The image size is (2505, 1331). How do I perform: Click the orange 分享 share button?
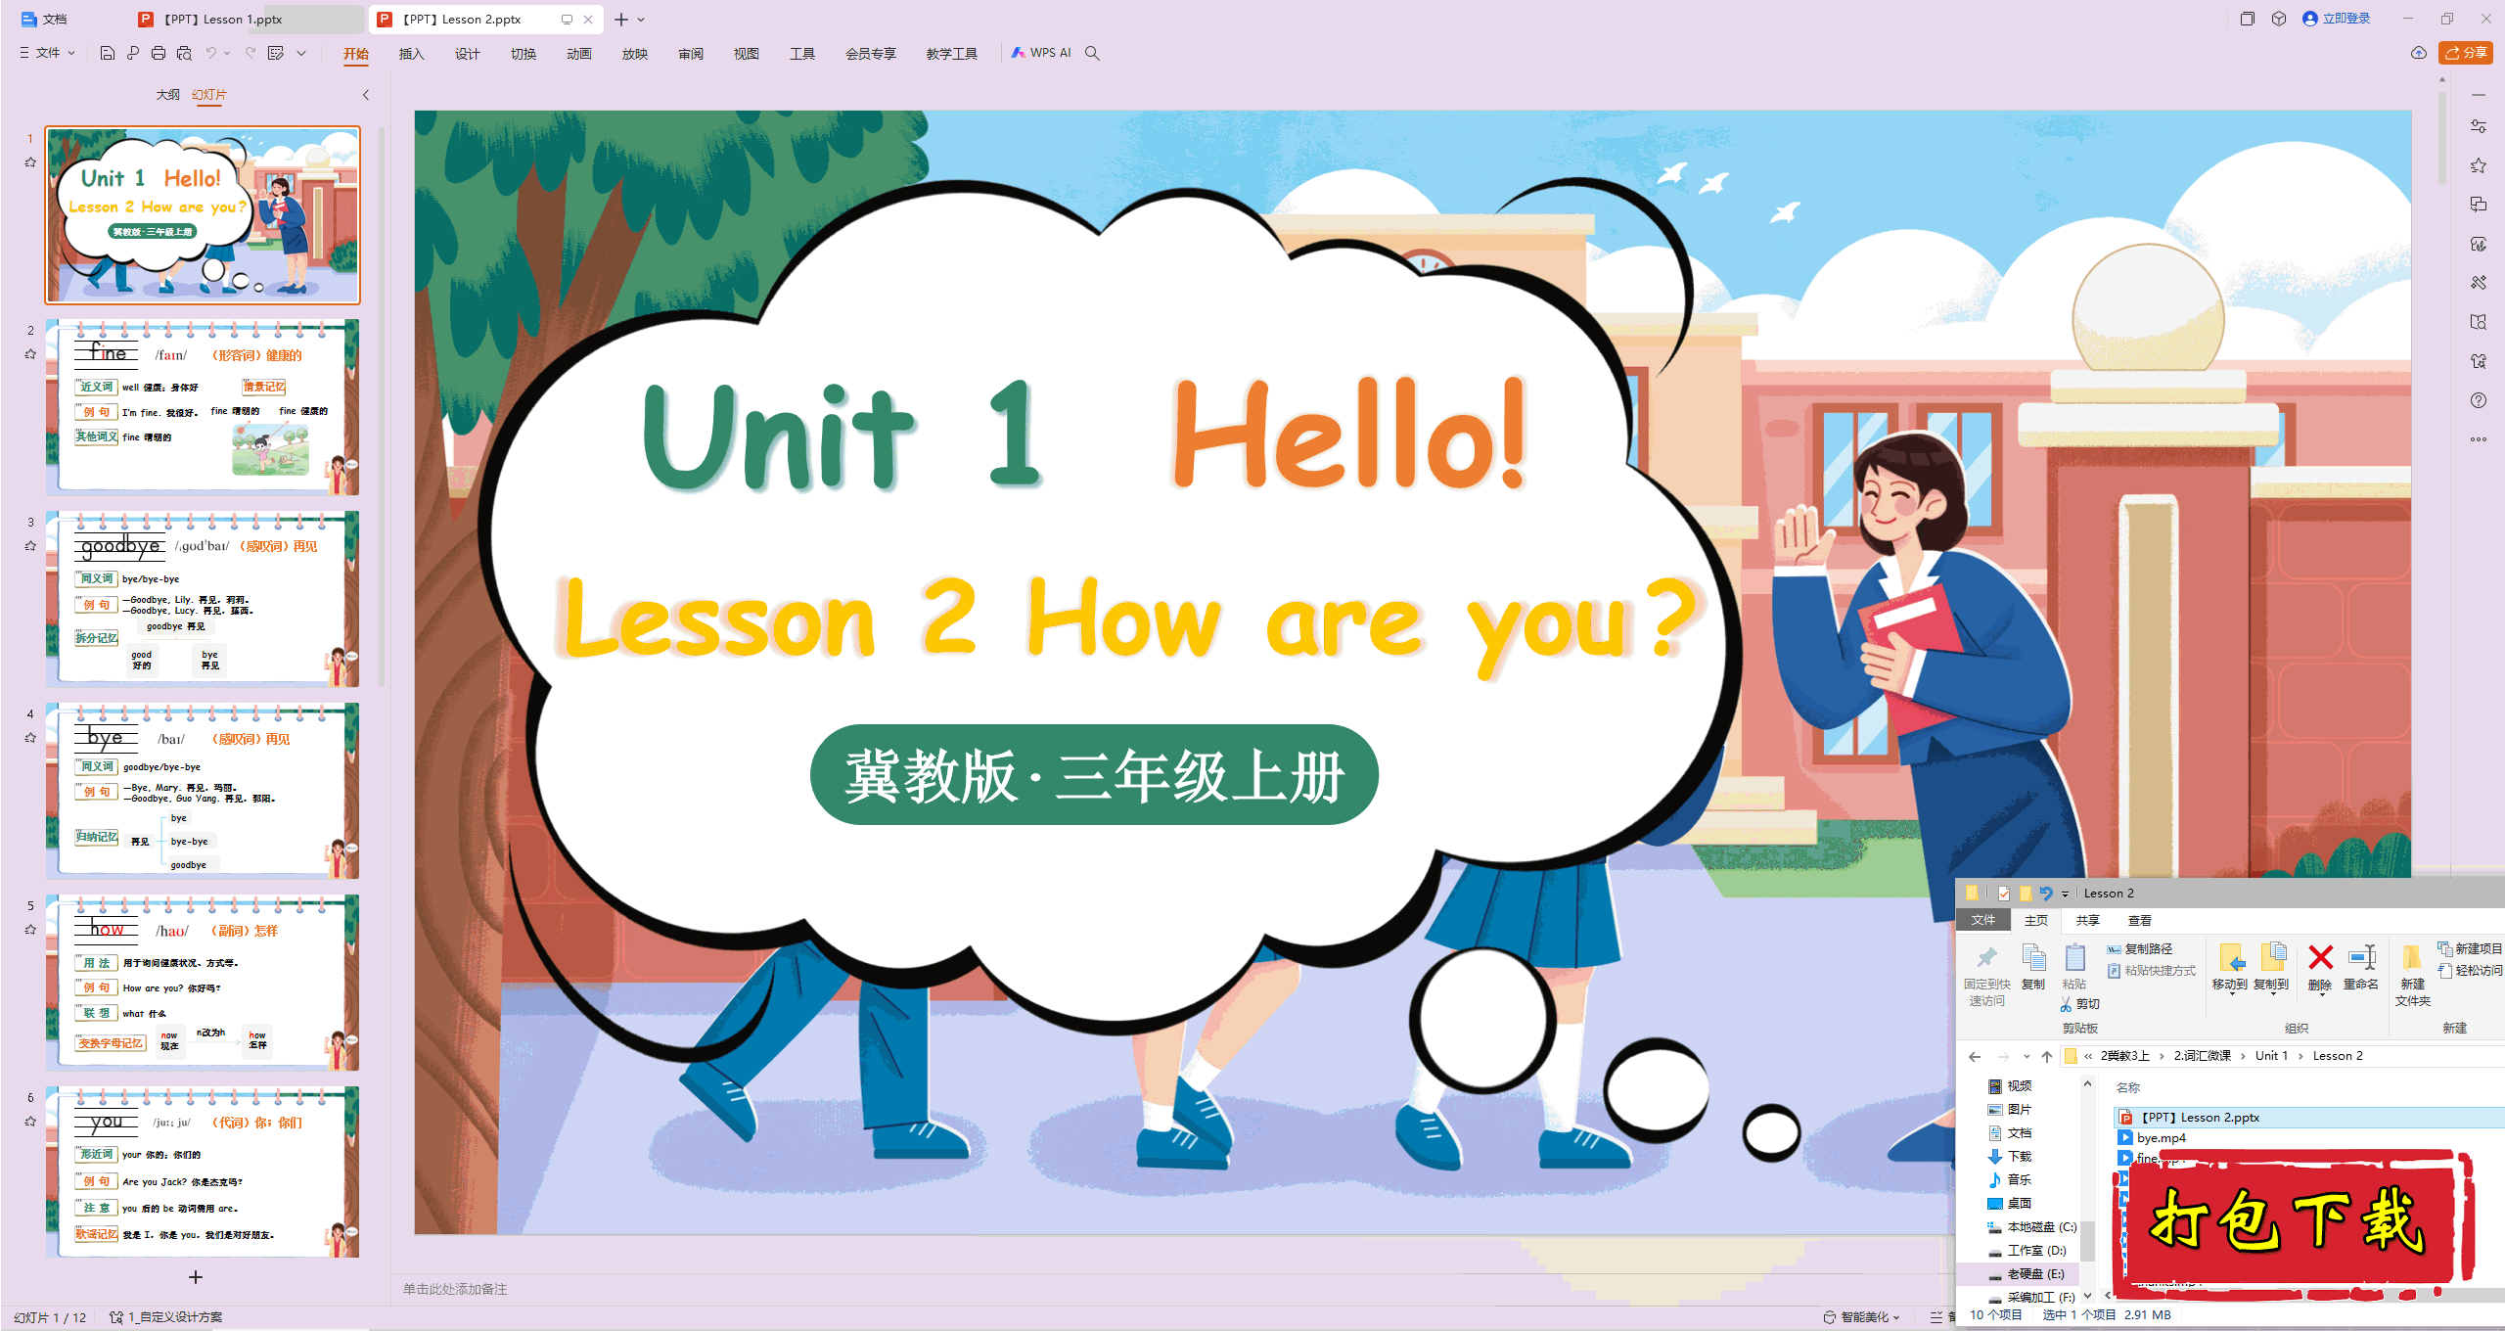[2466, 53]
